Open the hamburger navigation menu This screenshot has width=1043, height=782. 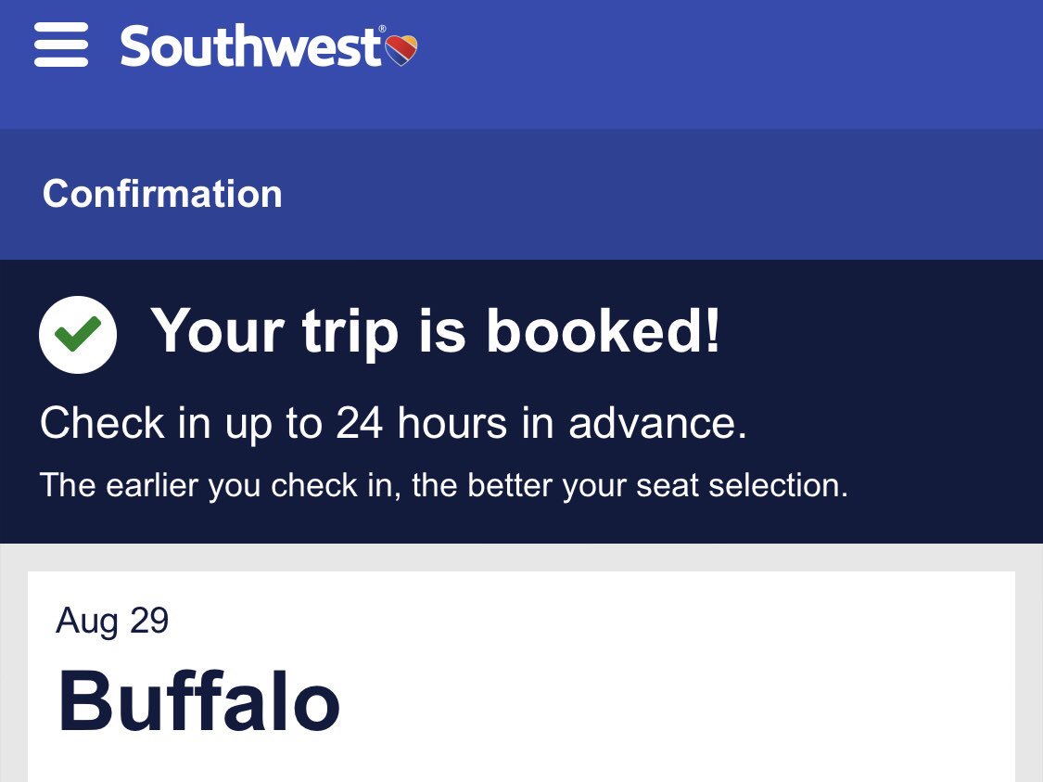[61, 45]
